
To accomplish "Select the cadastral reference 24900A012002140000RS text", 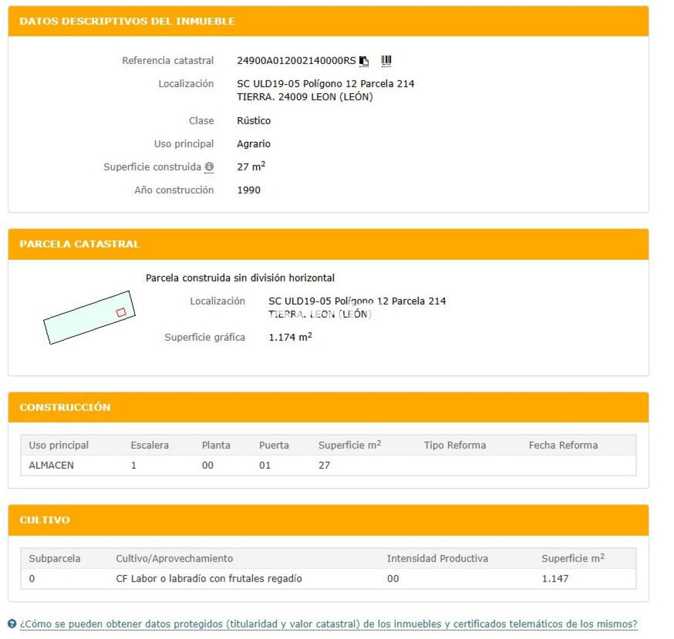I will [x=296, y=60].
